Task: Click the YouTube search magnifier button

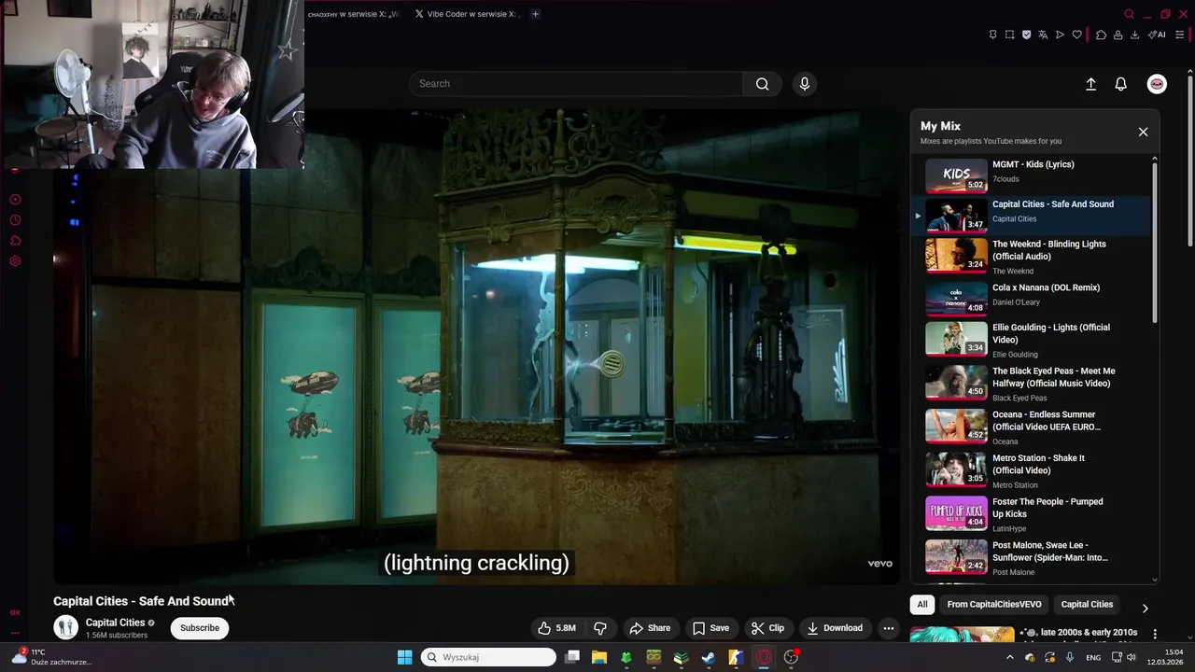Action: [763, 84]
